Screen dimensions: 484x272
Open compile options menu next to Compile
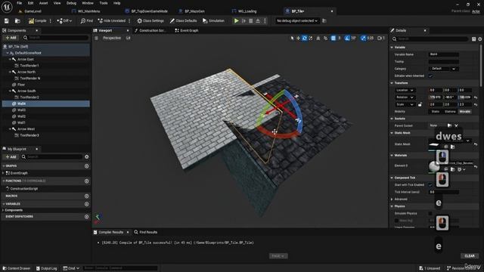[x=51, y=20]
